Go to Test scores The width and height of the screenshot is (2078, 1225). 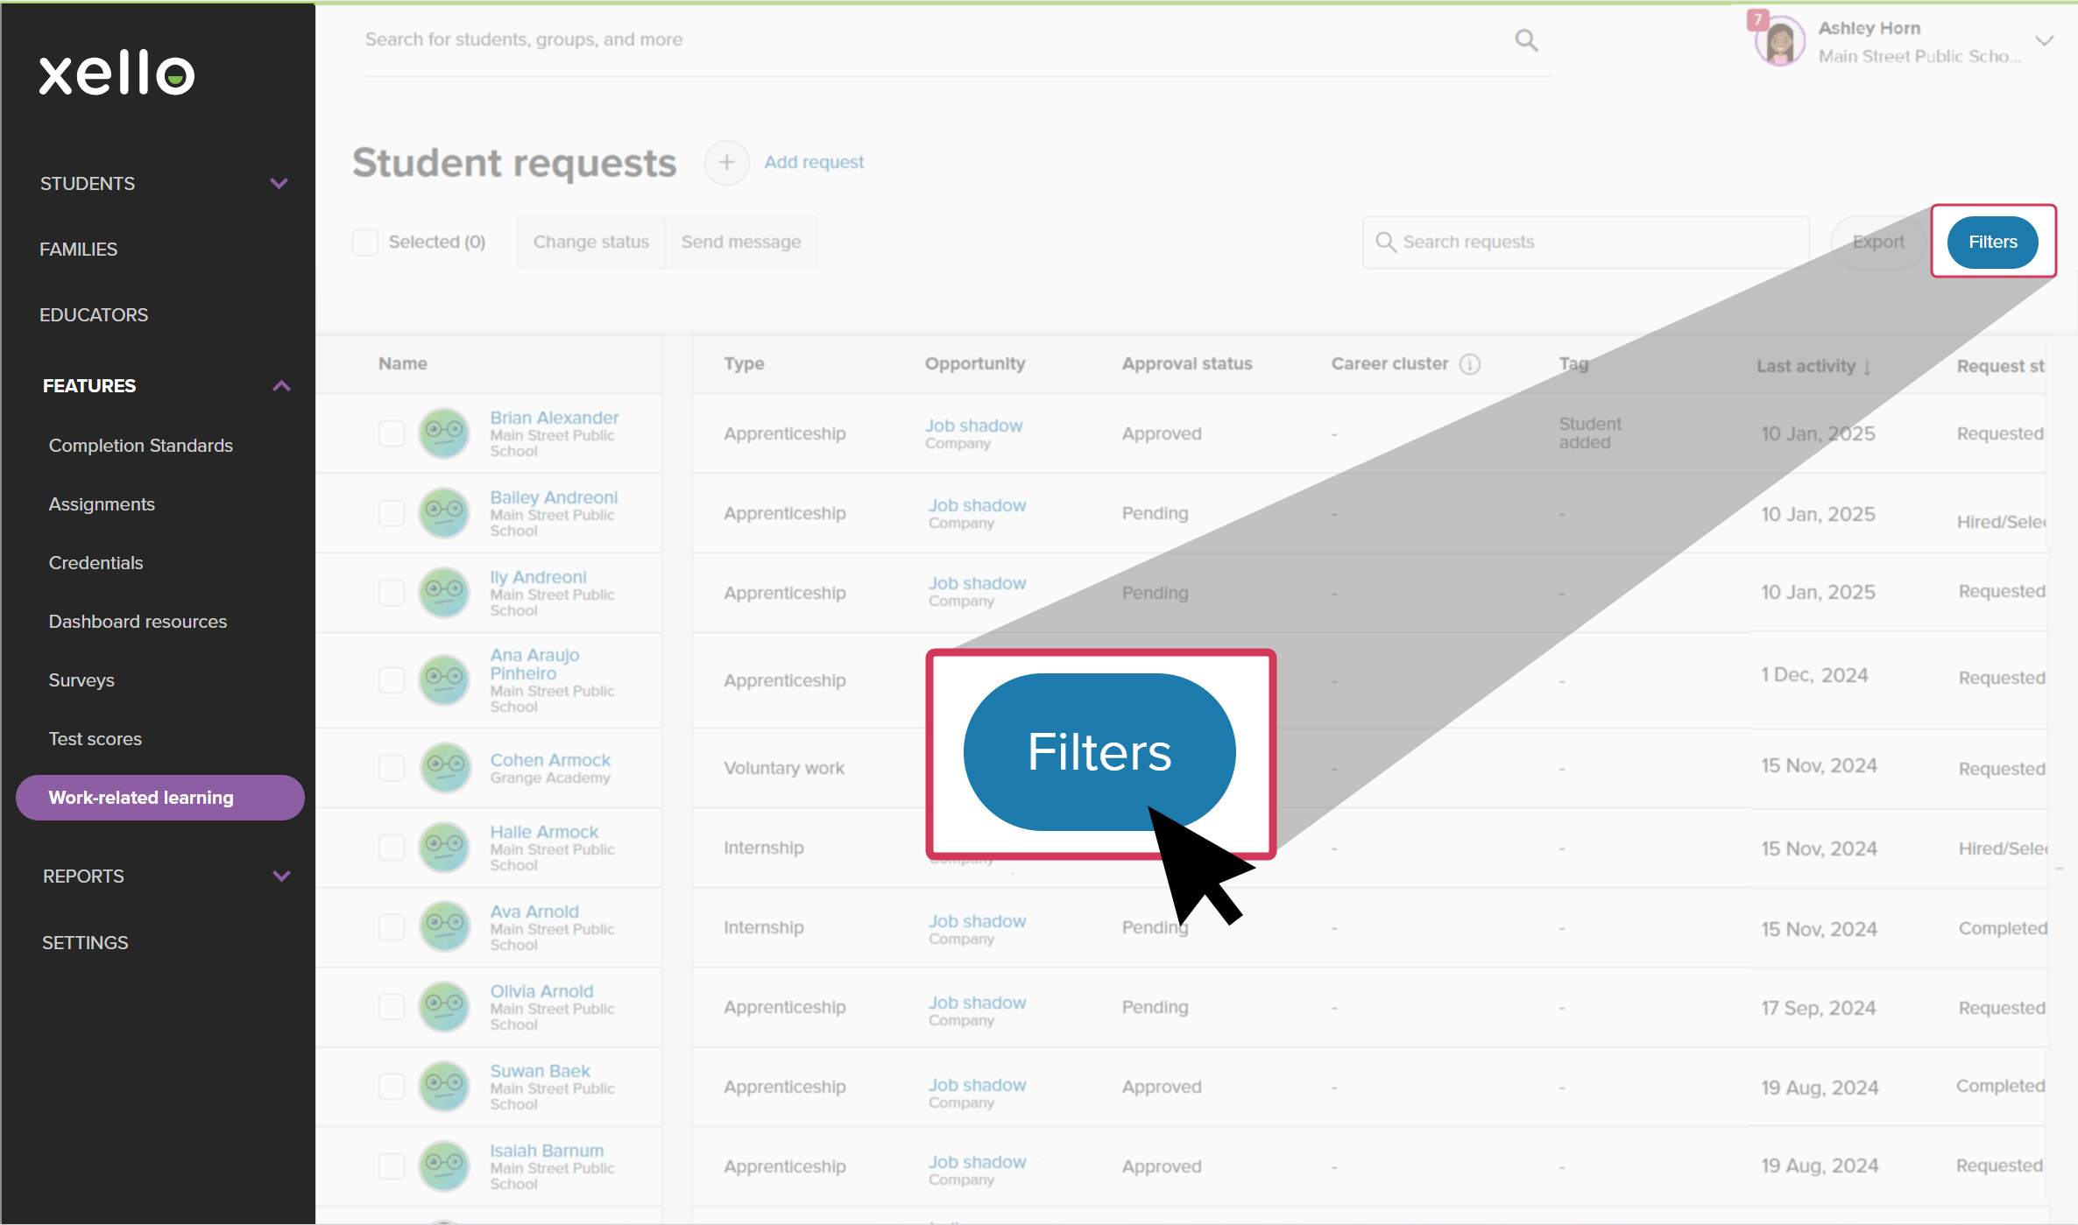[95, 739]
